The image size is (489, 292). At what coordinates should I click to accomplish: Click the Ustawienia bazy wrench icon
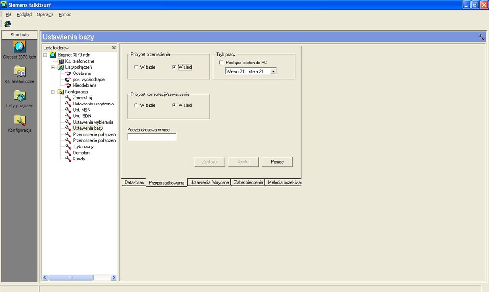coord(68,128)
